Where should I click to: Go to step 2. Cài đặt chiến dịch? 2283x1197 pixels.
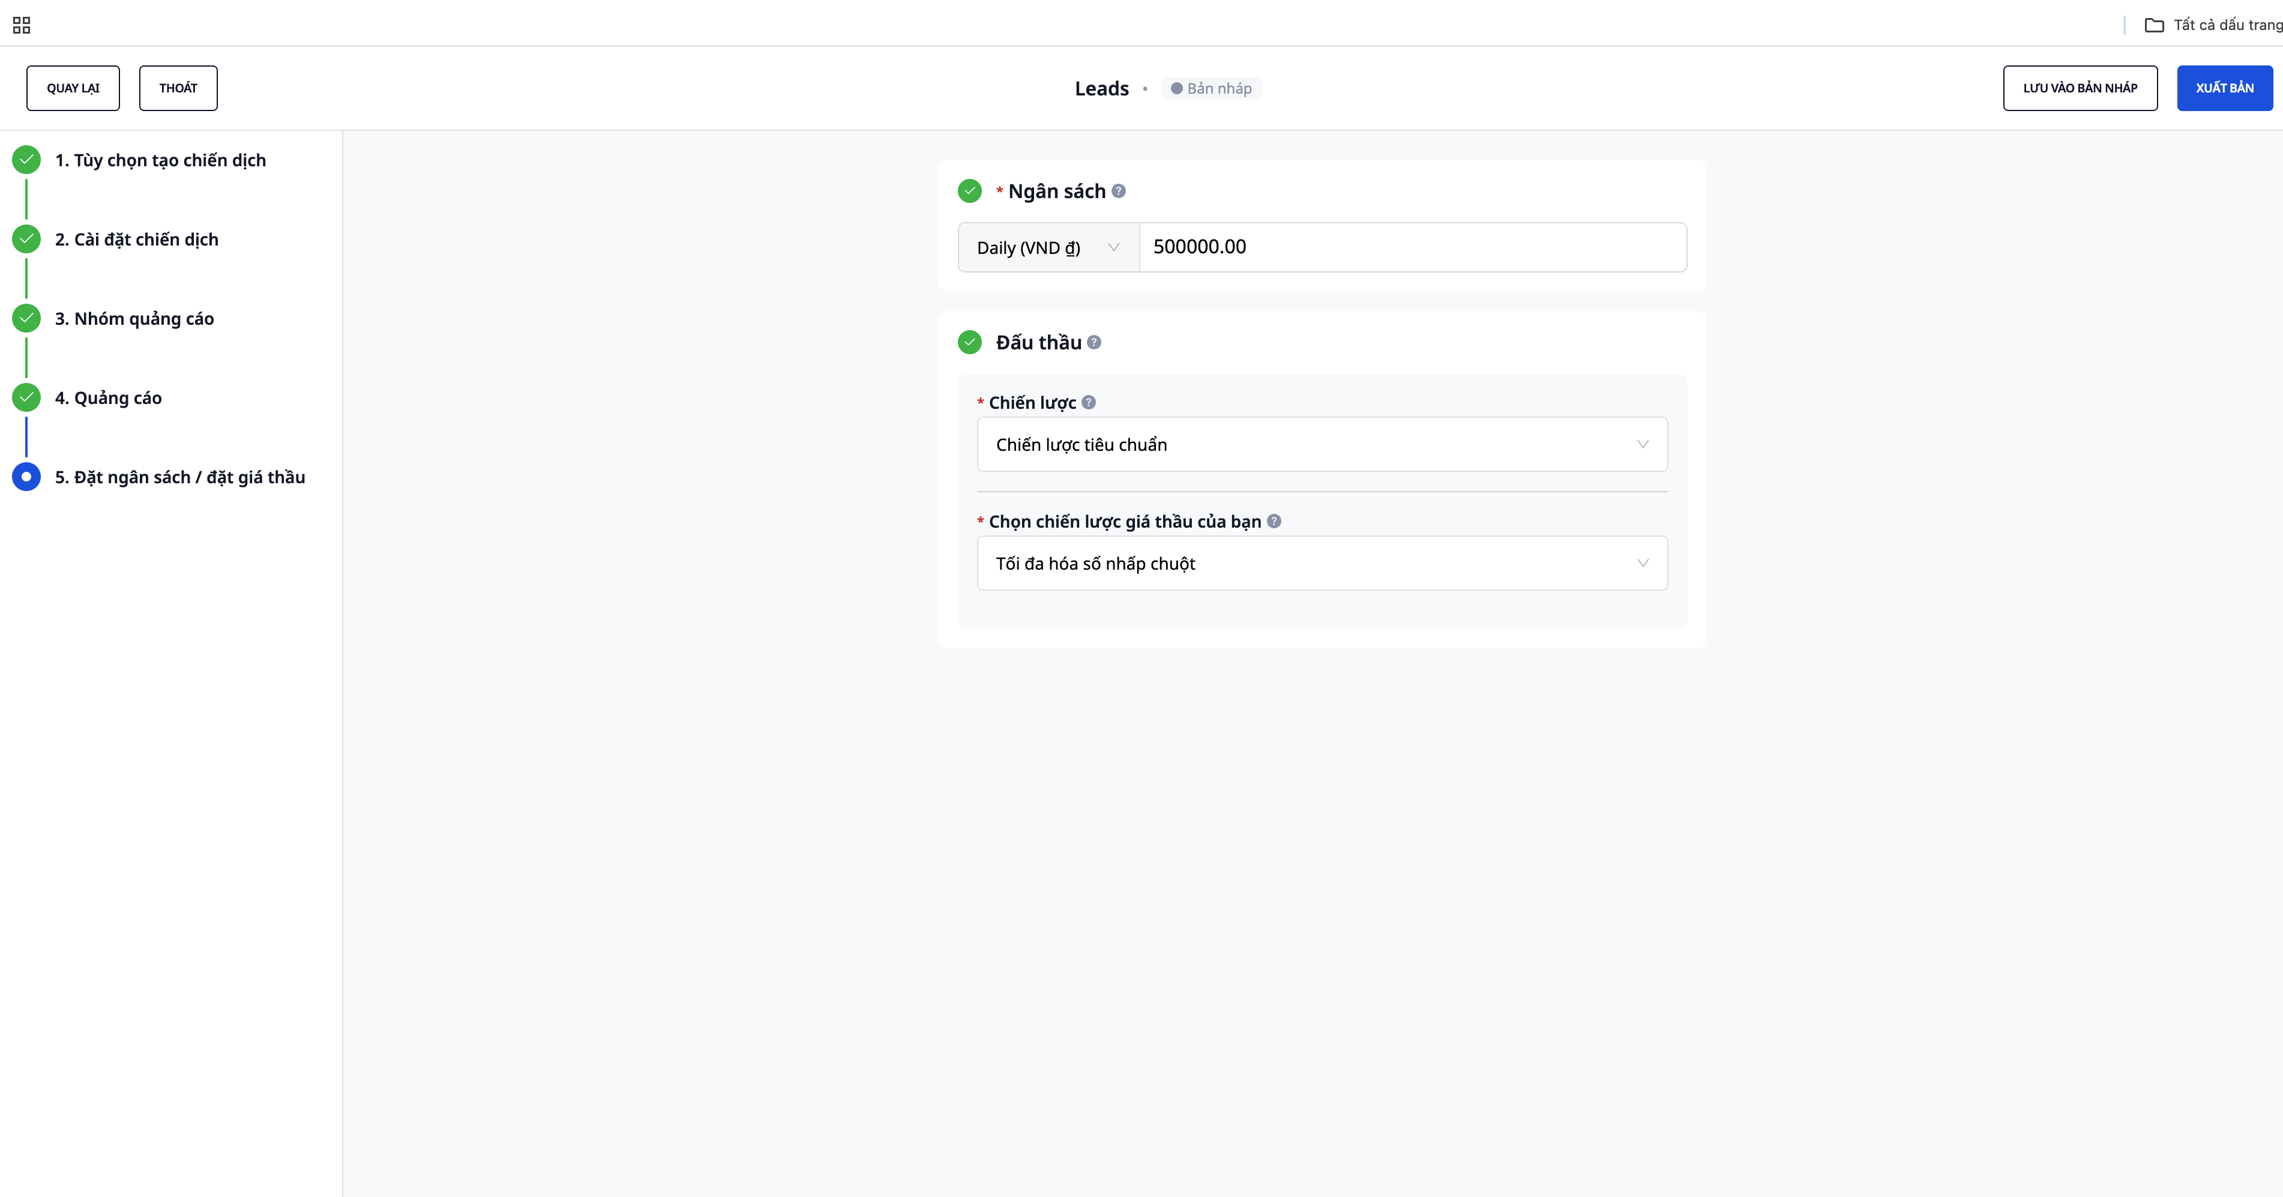click(136, 240)
